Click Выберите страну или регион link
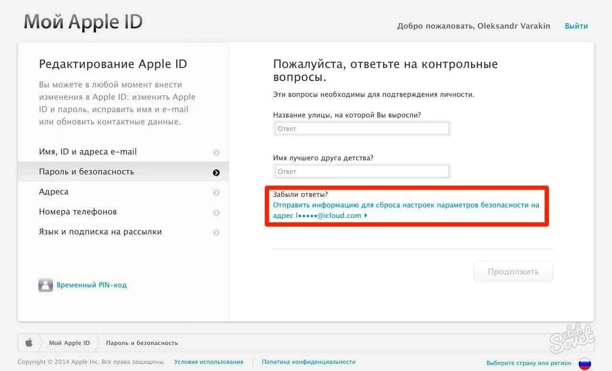This screenshot has width=612, height=371. [529, 363]
